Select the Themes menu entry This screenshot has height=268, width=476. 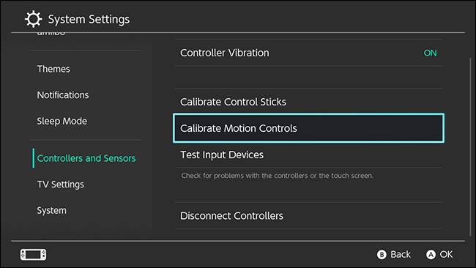coord(53,69)
